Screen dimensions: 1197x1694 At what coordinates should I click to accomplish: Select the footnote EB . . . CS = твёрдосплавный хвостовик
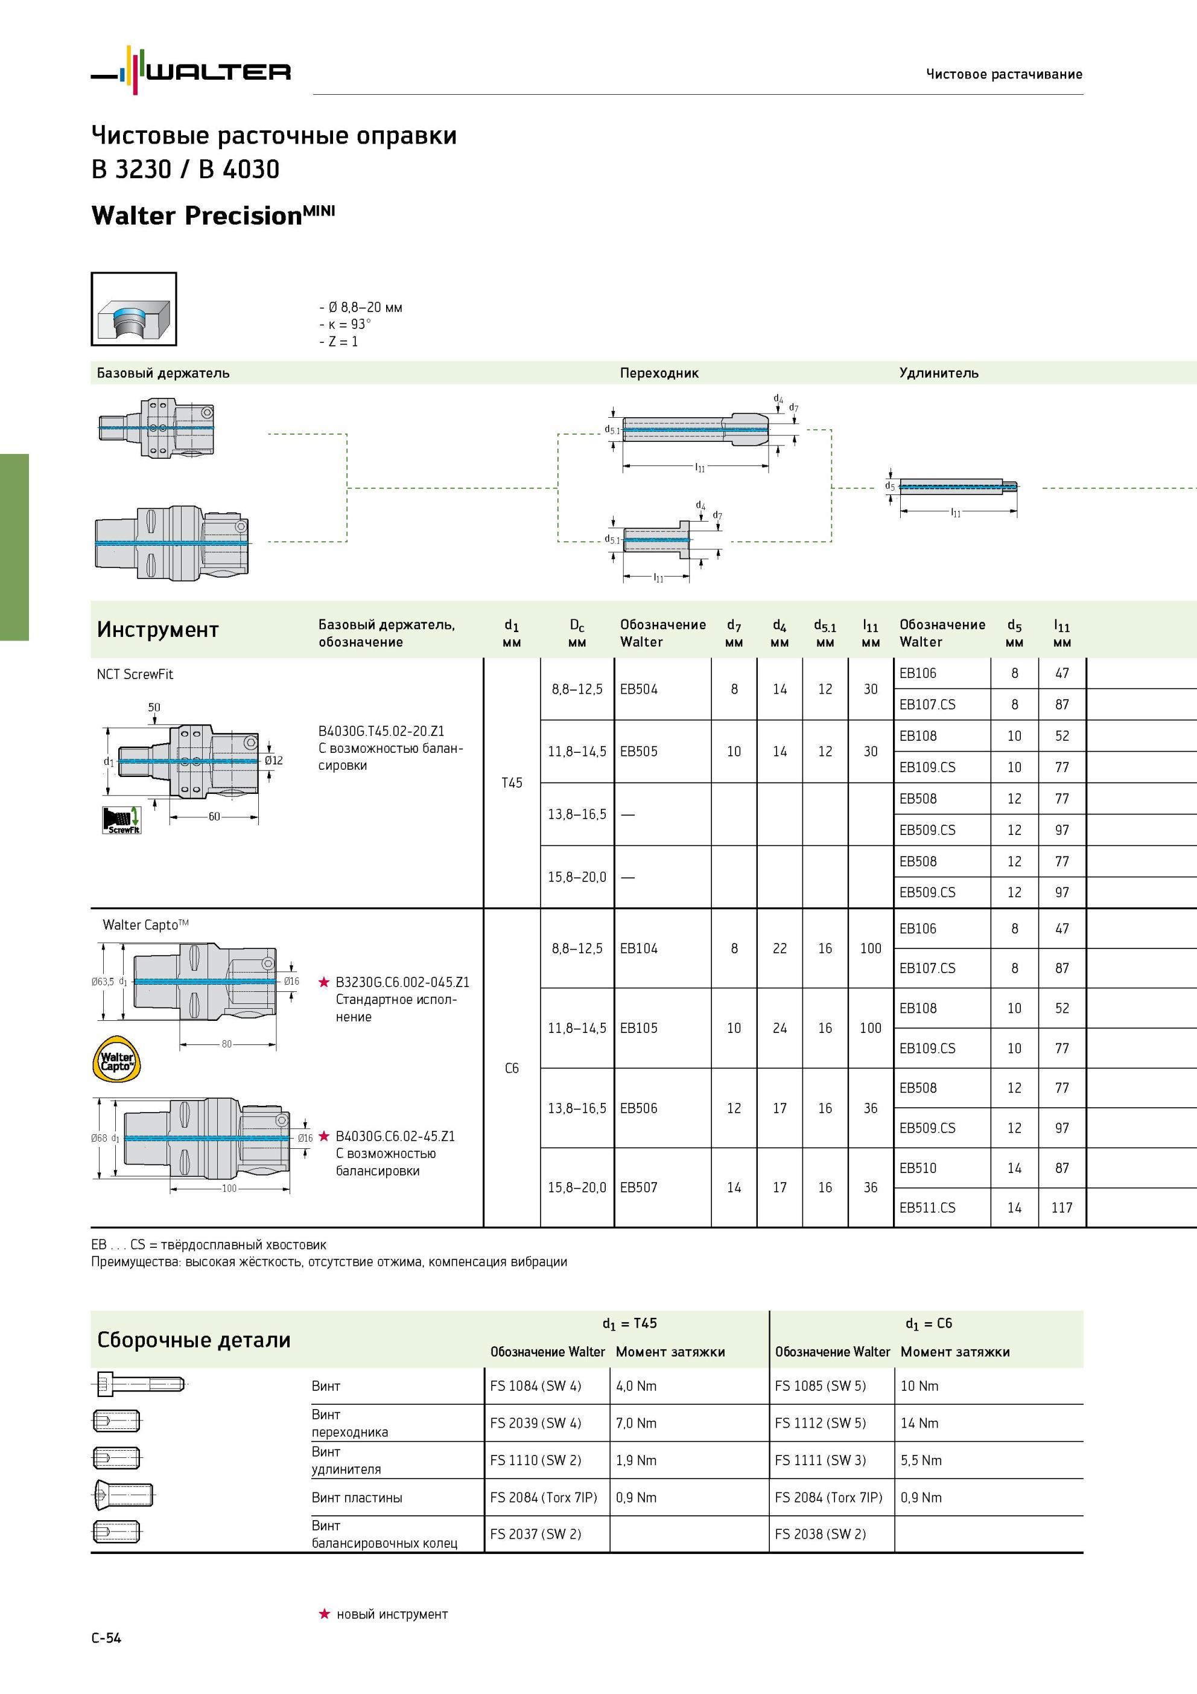coord(209,1245)
